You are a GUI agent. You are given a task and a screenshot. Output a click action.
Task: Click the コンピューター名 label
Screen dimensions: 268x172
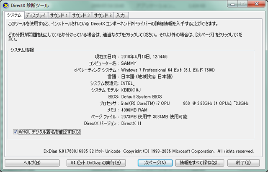click(103, 63)
